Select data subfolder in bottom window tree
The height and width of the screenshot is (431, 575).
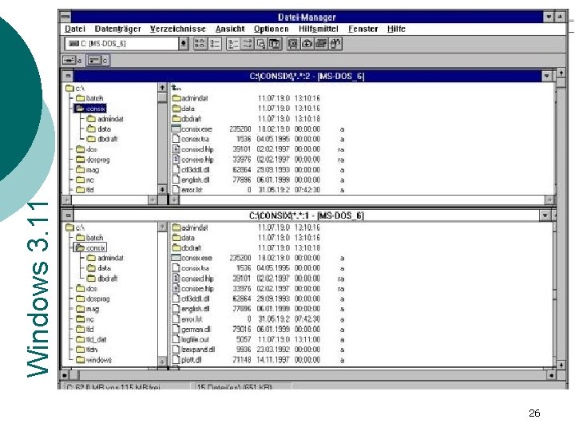(x=99, y=268)
